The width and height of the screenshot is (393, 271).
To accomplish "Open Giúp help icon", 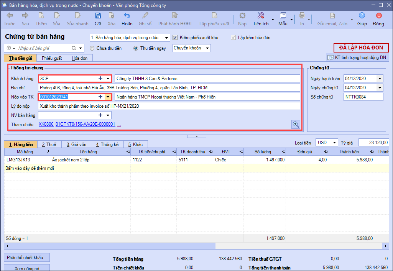I will click(362, 16).
